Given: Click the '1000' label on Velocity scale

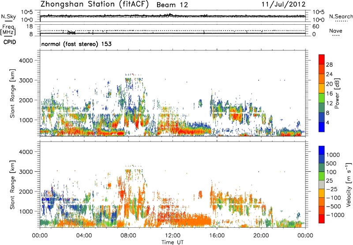Looking at the screenshot, I should tap(333, 155).
